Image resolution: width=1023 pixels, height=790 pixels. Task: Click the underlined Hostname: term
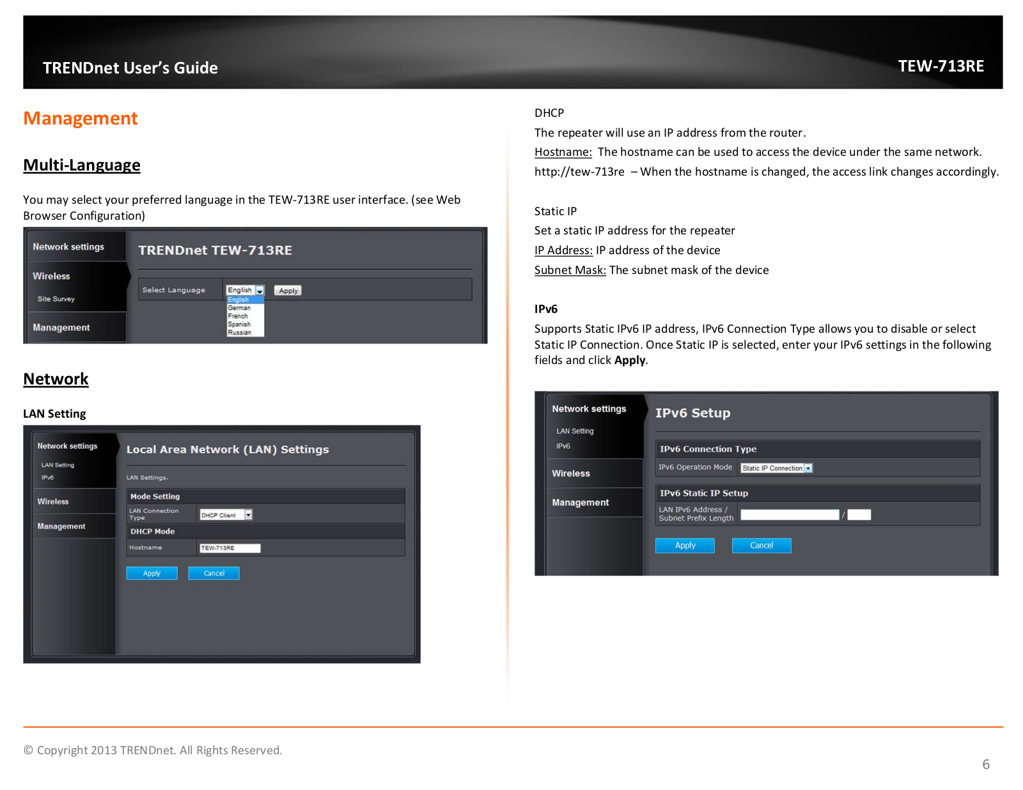coord(563,152)
